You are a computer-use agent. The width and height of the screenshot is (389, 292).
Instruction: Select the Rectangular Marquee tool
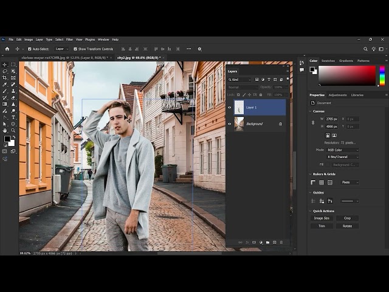(13, 64)
